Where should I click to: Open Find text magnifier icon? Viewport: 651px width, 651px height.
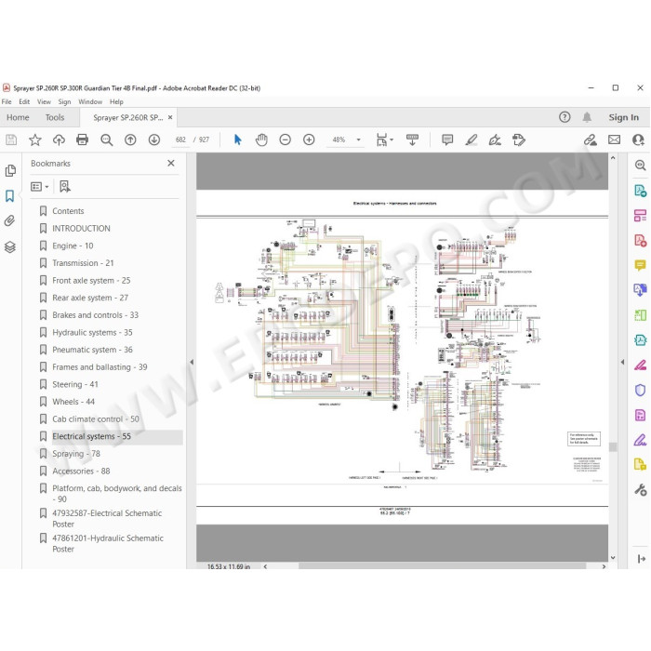click(x=106, y=139)
